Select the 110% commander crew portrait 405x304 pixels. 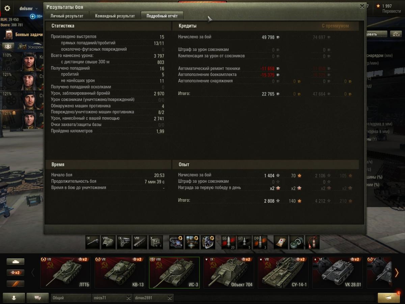click(30, 61)
